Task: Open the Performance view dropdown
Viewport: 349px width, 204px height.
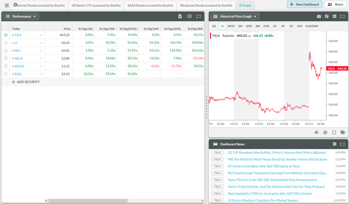Action: pyautogui.click(x=21, y=17)
